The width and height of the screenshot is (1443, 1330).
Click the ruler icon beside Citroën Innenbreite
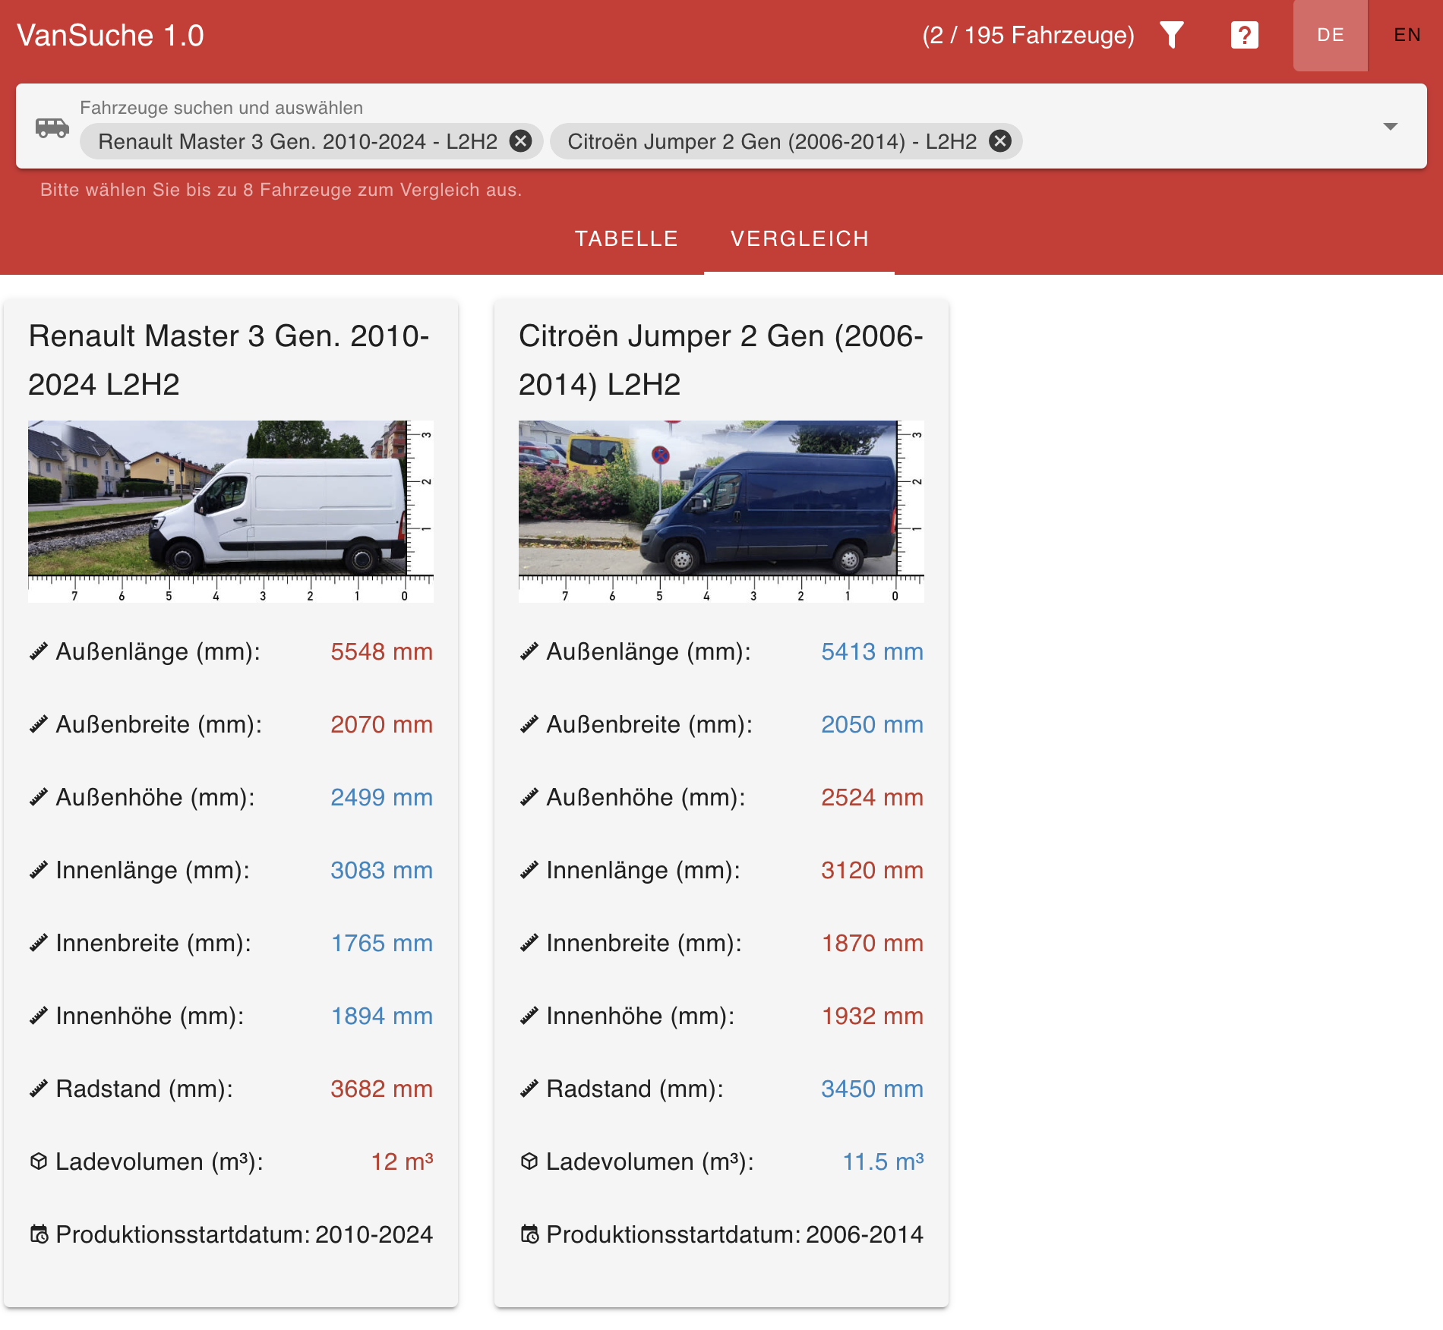point(529,944)
